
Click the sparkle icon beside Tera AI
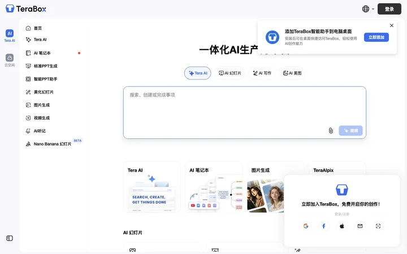point(28,40)
